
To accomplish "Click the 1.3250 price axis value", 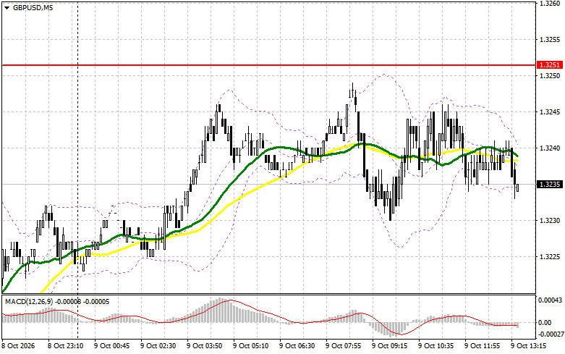I will (550, 76).
